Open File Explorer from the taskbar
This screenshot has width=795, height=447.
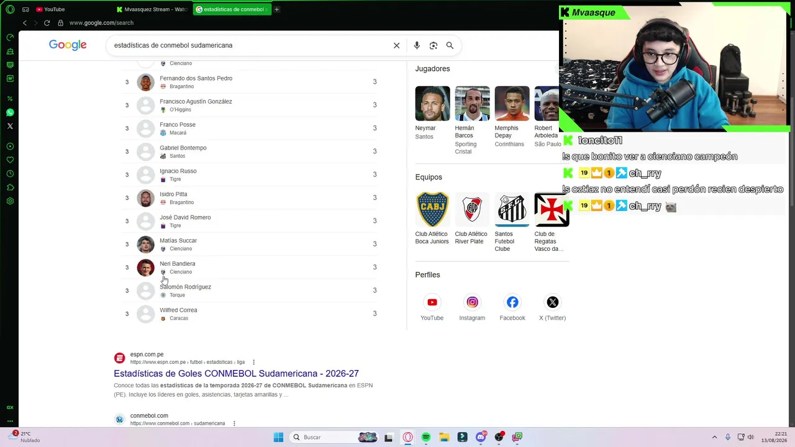coord(444,437)
